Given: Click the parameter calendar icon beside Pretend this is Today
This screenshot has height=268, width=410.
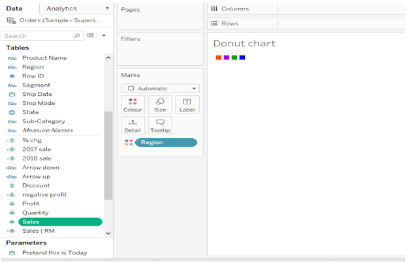Looking at the screenshot, I should (12, 253).
